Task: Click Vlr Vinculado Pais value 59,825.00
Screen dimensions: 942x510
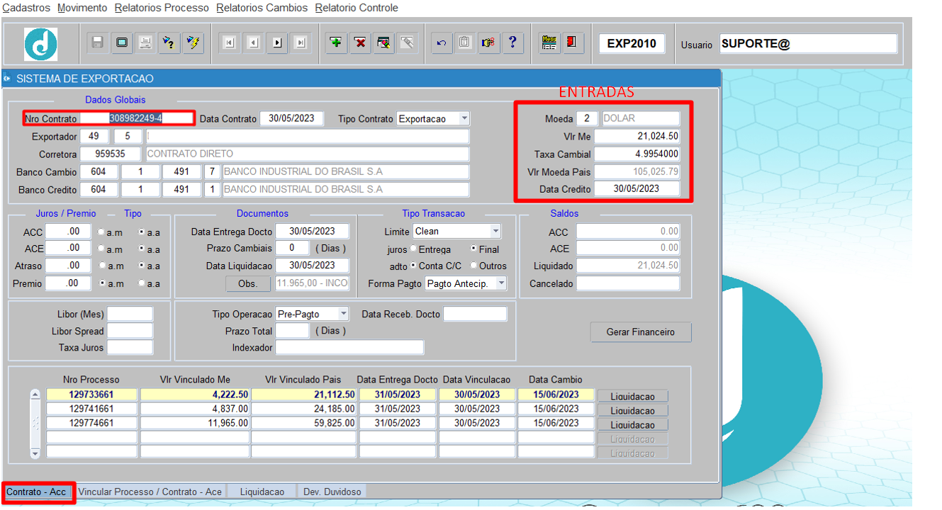Action: coord(303,423)
